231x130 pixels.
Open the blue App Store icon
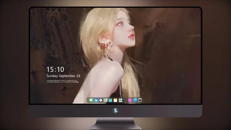135,100
